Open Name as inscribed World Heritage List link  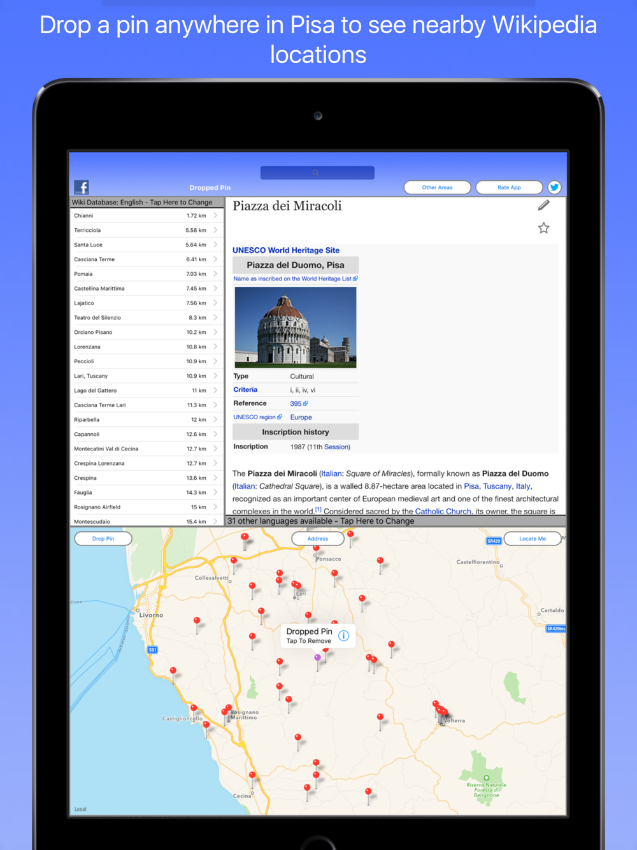tap(296, 278)
